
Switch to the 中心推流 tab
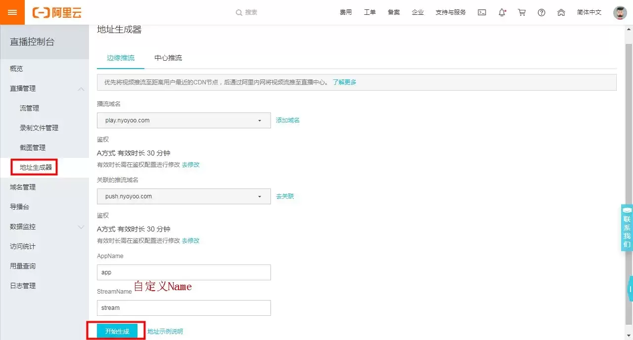[x=168, y=58]
